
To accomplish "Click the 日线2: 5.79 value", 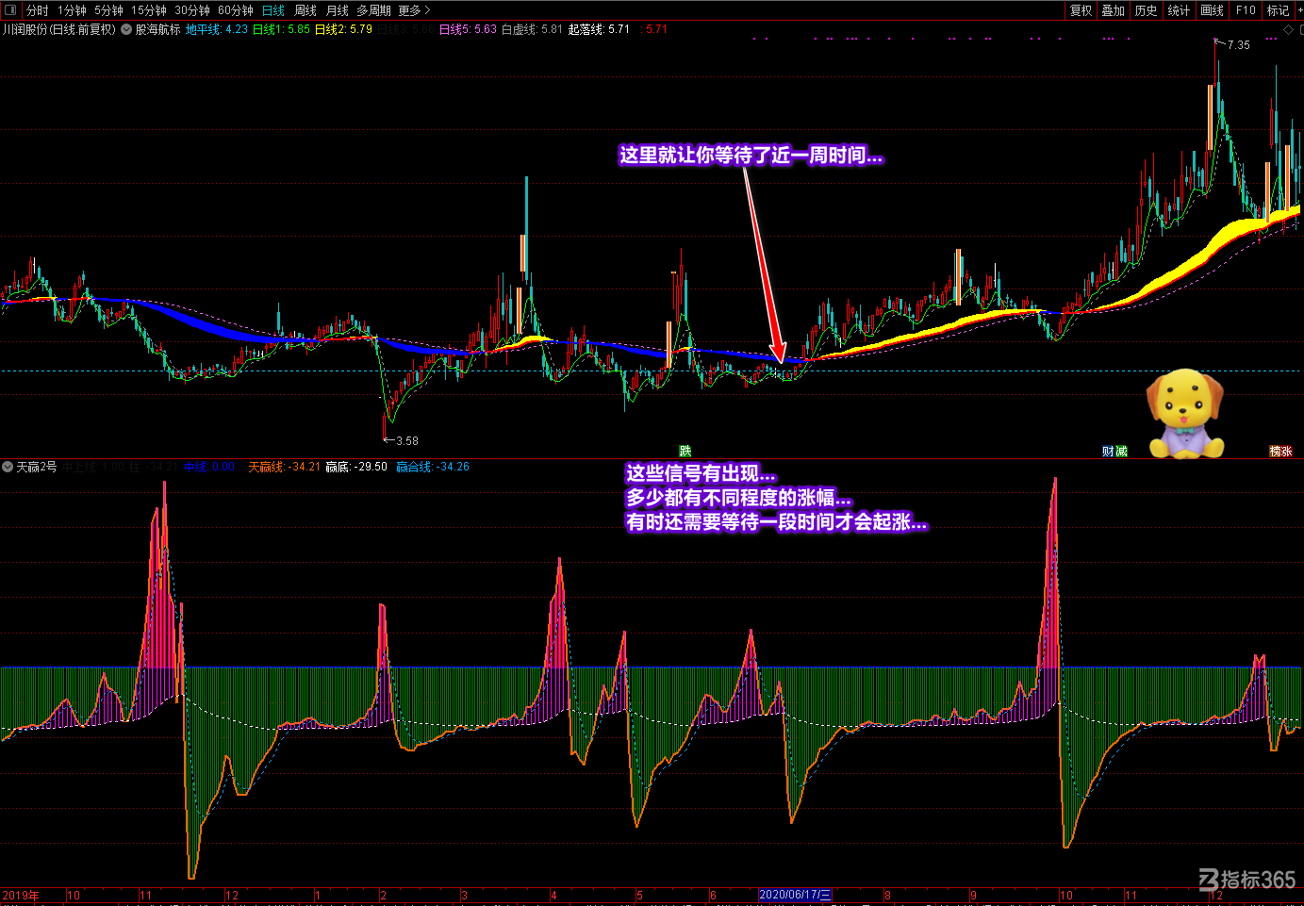I will 343,29.
